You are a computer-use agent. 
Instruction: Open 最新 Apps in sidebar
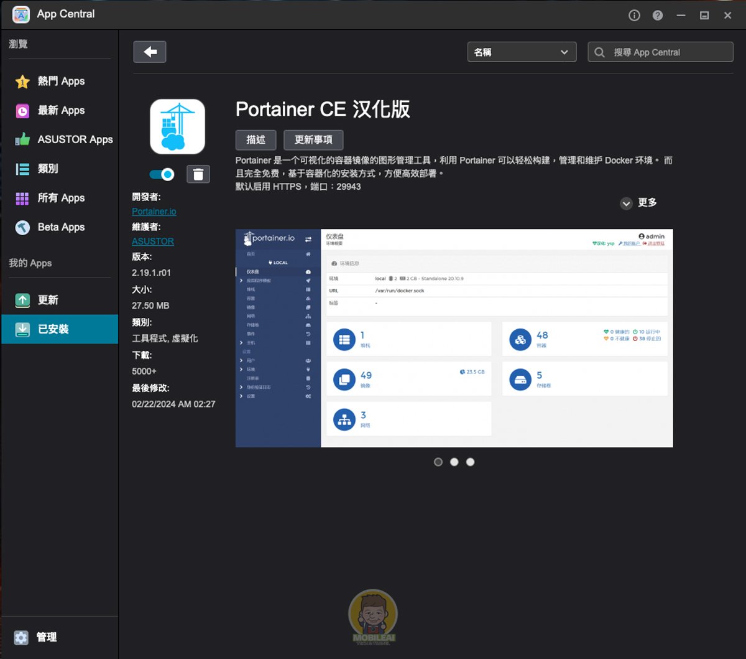(59, 110)
